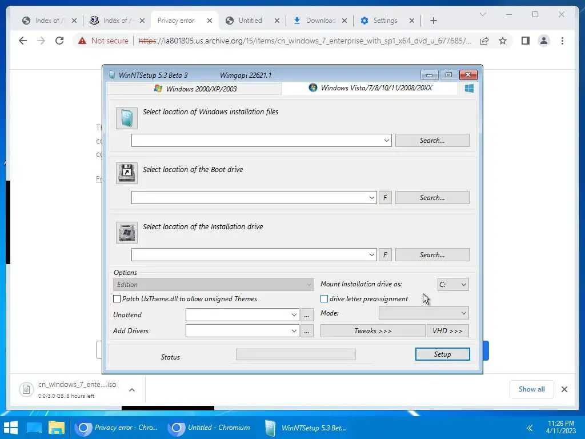The image size is (585, 439).
Task: Switch to the Downloads browser tab
Action: pyautogui.click(x=320, y=21)
